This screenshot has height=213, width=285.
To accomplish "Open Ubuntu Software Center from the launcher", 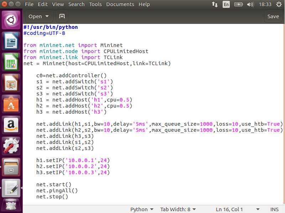I will tap(11, 104).
